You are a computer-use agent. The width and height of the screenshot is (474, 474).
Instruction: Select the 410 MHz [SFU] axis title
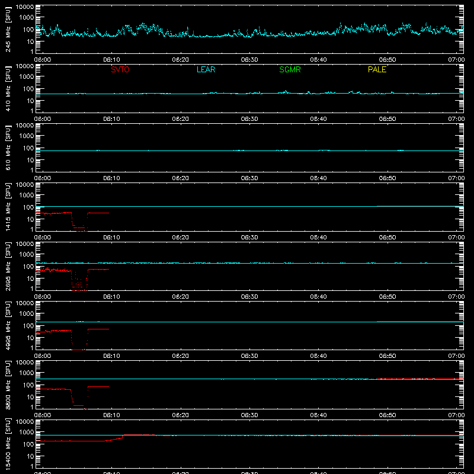tap(8, 88)
